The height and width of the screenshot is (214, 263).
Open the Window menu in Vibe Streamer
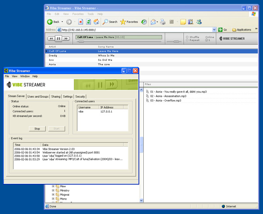click(x=25, y=76)
